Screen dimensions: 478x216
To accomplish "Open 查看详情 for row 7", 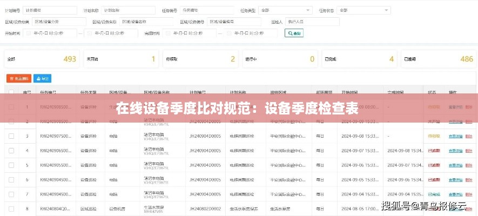I will 455,194.
